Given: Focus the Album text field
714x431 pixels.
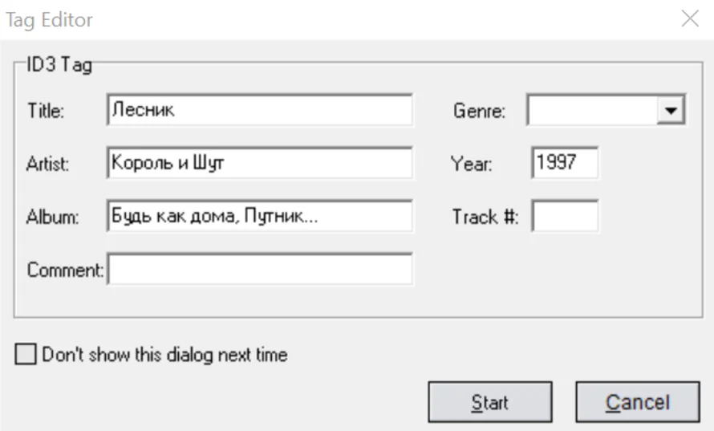Looking at the screenshot, I should coord(258,216).
